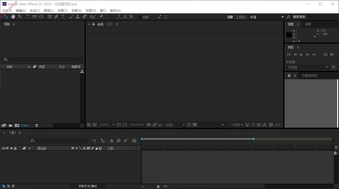Open the 信息 panel menu
This screenshot has width=339, height=189.
(298, 24)
